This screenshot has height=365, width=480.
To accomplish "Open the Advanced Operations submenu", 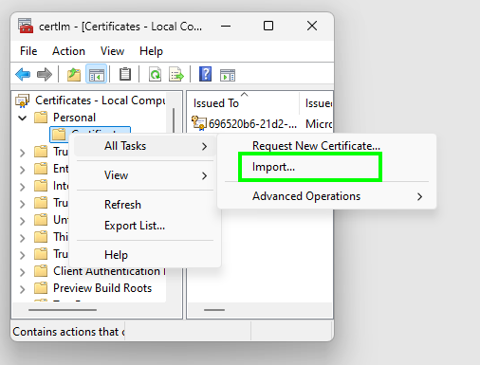I will [x=327, y=196].
